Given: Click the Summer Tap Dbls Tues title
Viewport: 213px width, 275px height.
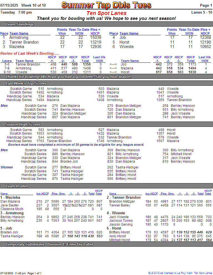Looking at the screenshot, I should point(106,5).
